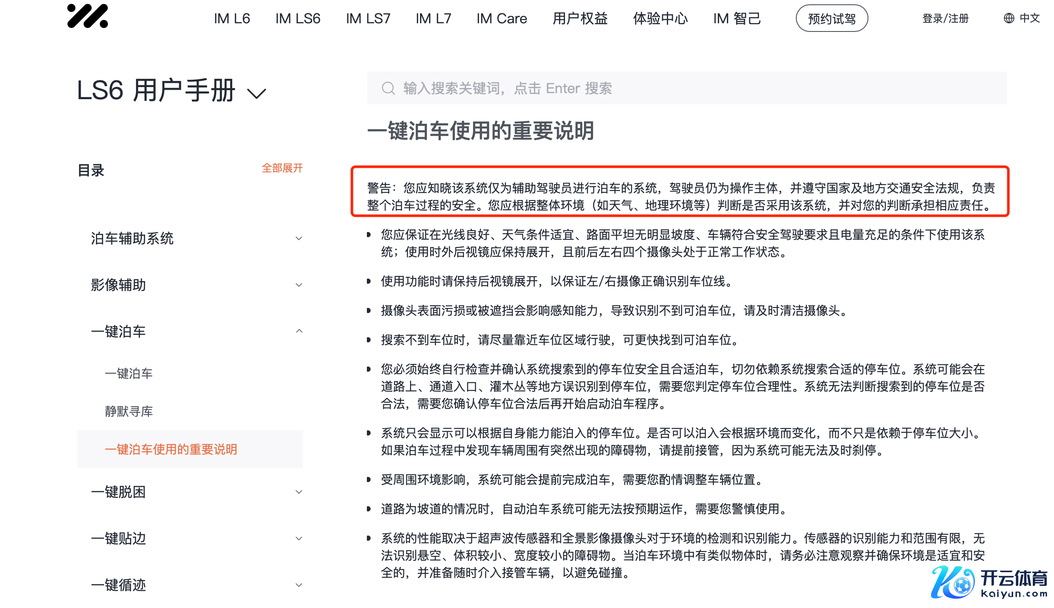Expand the 泊车辅助系统 chevron
The width and height of the screenshot is (1054, 608).
pyautogui.click(x=299, y=238)
